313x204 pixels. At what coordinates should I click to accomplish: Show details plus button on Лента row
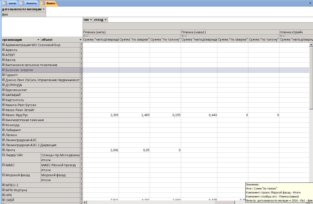81,149
